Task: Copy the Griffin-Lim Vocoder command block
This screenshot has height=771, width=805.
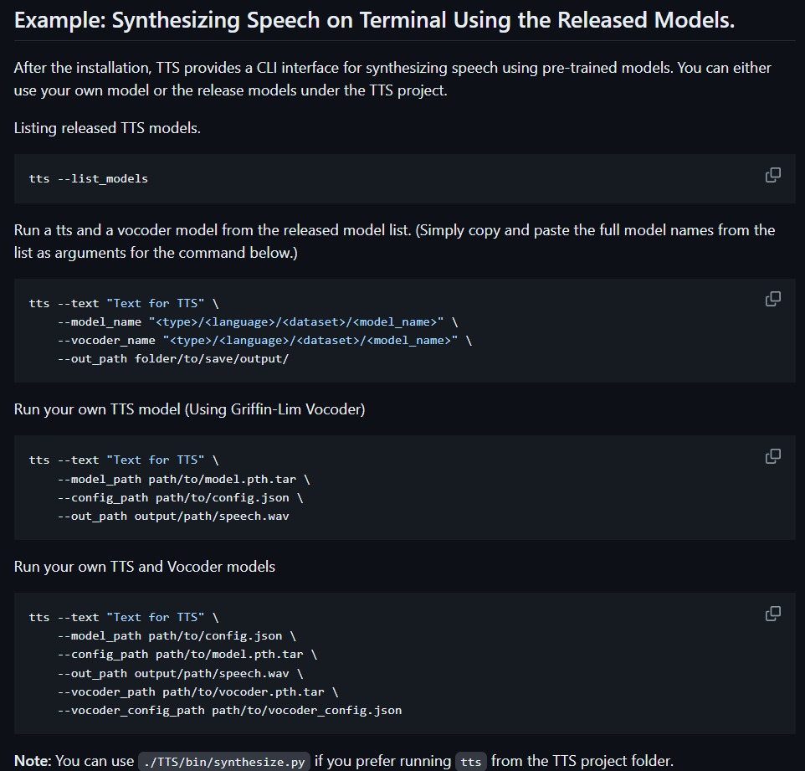Action: [772, 456]
